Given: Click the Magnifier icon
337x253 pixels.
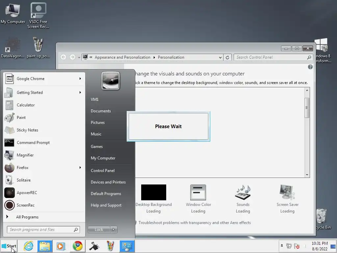Looking at the screenshot, I should [x=10, y=155].
